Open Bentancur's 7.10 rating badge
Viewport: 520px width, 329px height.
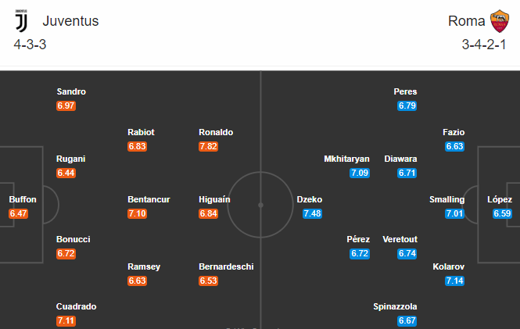(x=137, y=213)
